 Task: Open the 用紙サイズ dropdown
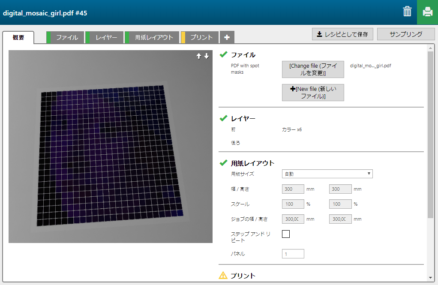(x=327, y=174)
